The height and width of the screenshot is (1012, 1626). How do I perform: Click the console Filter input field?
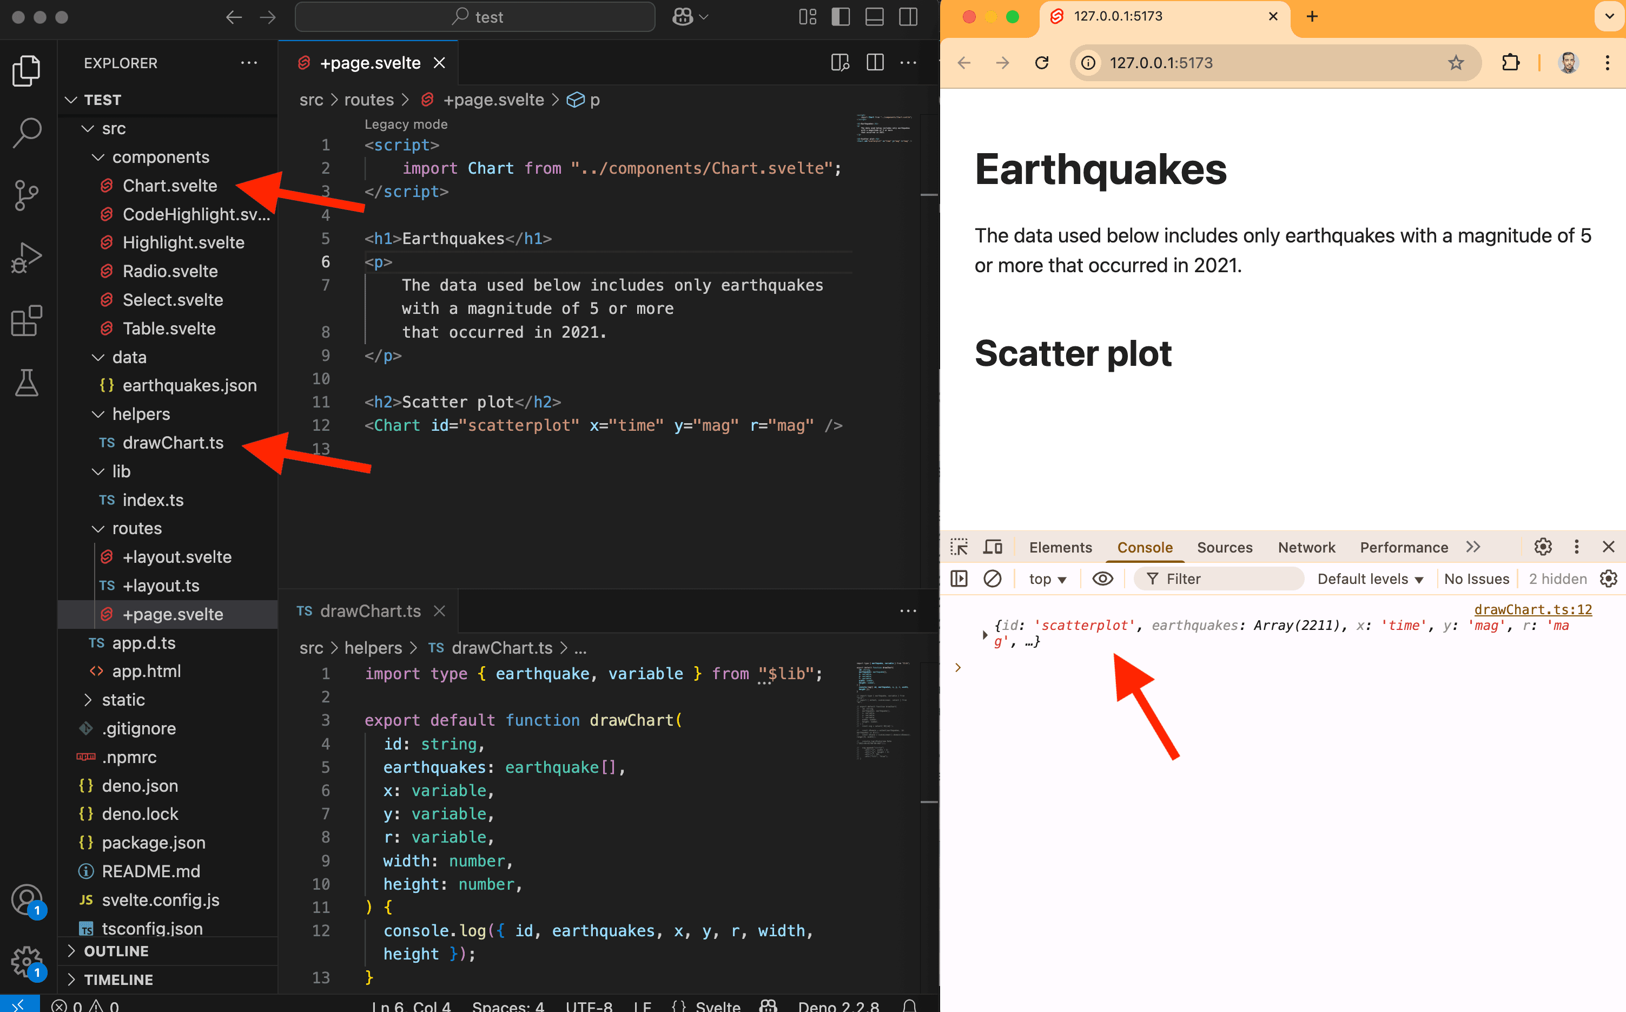[x=1224, y=579]
